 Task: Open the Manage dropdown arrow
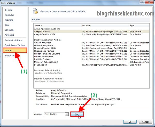tap(67, 114)
